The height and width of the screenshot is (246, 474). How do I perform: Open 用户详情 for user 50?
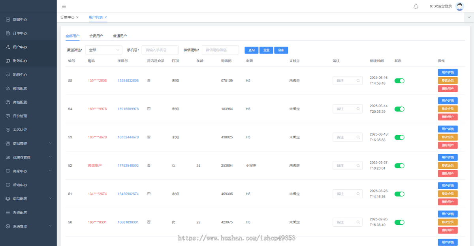click(x=448, y=214)
